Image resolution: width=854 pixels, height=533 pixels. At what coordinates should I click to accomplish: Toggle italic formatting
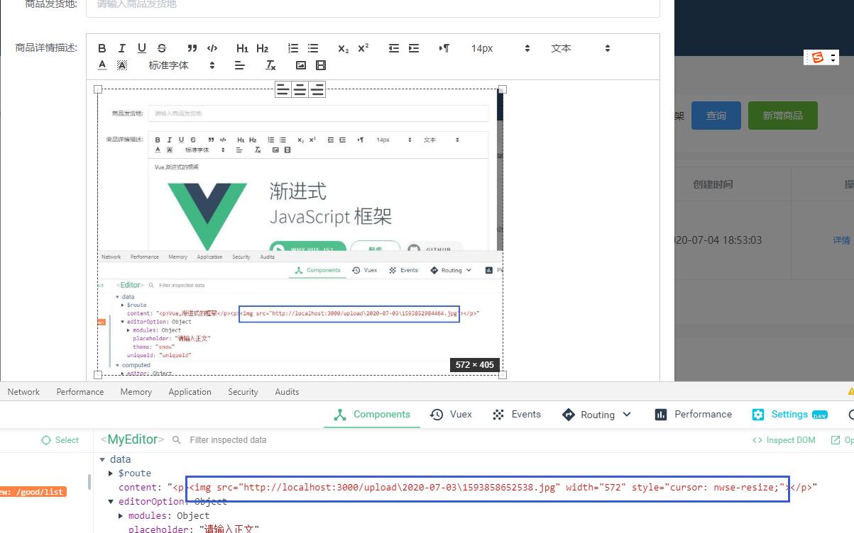pyautogui.click(x=121, y=48)
